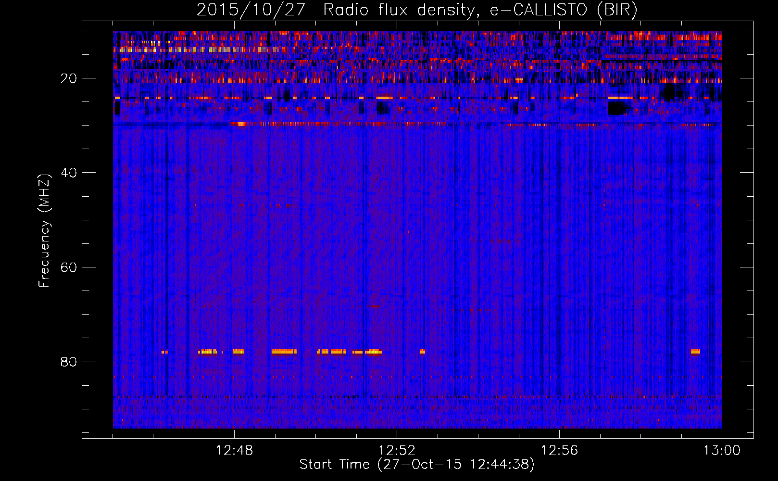
Task: Click the time tick label '12:48'
Action: click(x=234, y=451)
